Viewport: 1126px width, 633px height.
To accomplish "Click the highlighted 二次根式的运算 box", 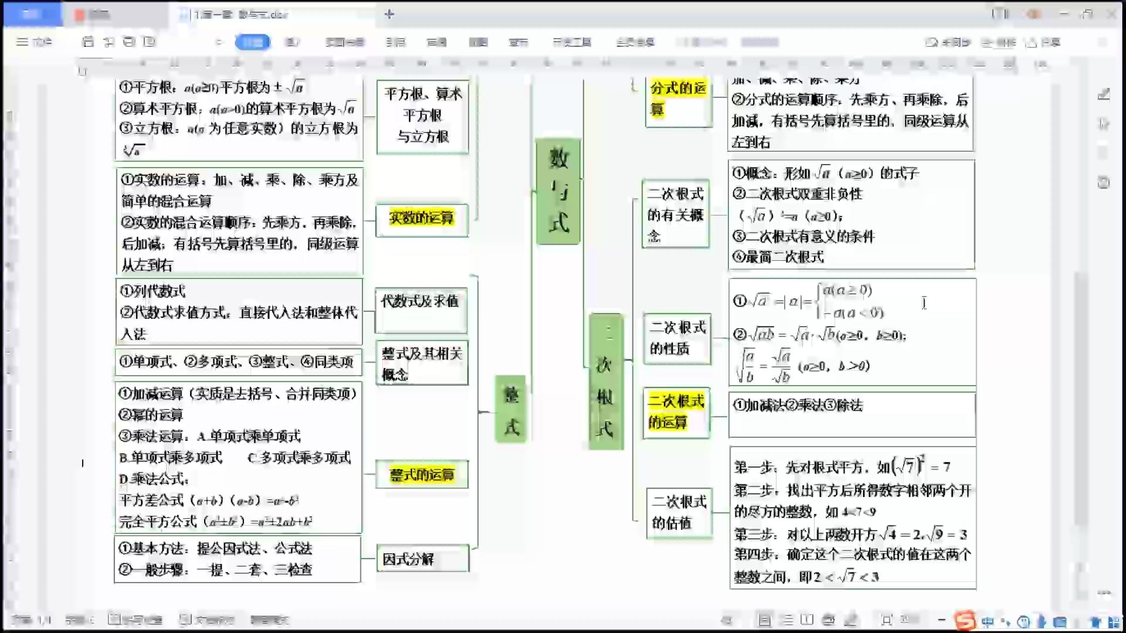I will coord(676,413).
